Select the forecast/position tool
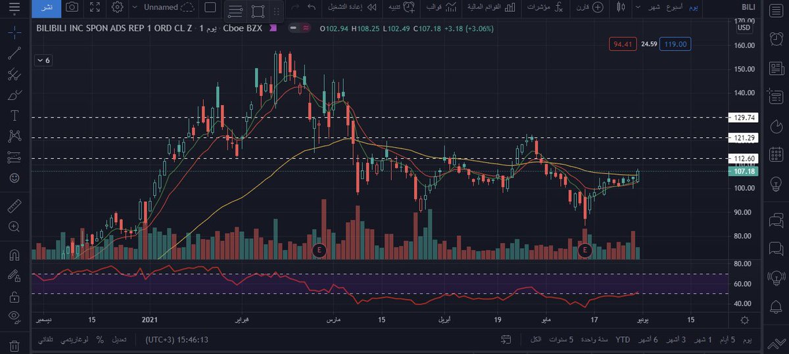This screenshot has height=354, width=789. click(14, 157)
